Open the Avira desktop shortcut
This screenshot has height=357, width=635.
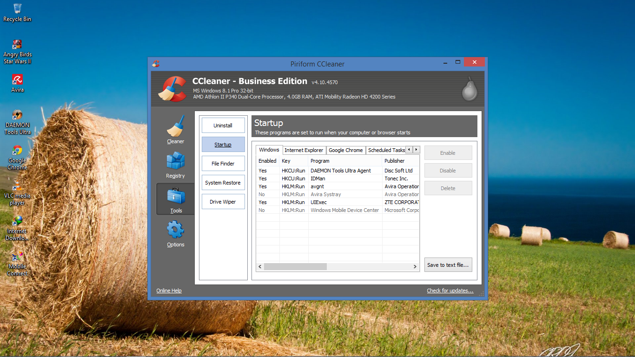[x=17, y=83]
